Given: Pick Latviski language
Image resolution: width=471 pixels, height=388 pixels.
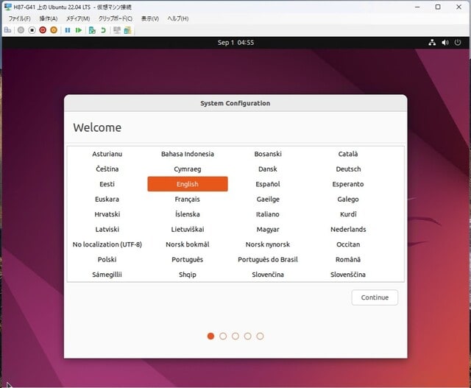Looking at the screenshot, I should point(107,229).
